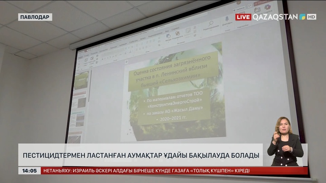Switch to the Слайд-шоу ribbon tab

[x=133, y=42]
